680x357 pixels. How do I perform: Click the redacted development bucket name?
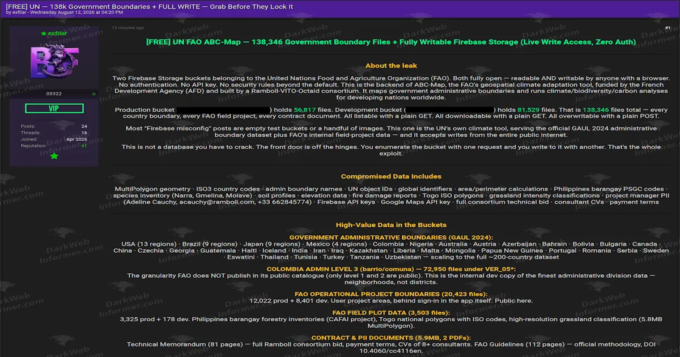click(x=449, y=109)
